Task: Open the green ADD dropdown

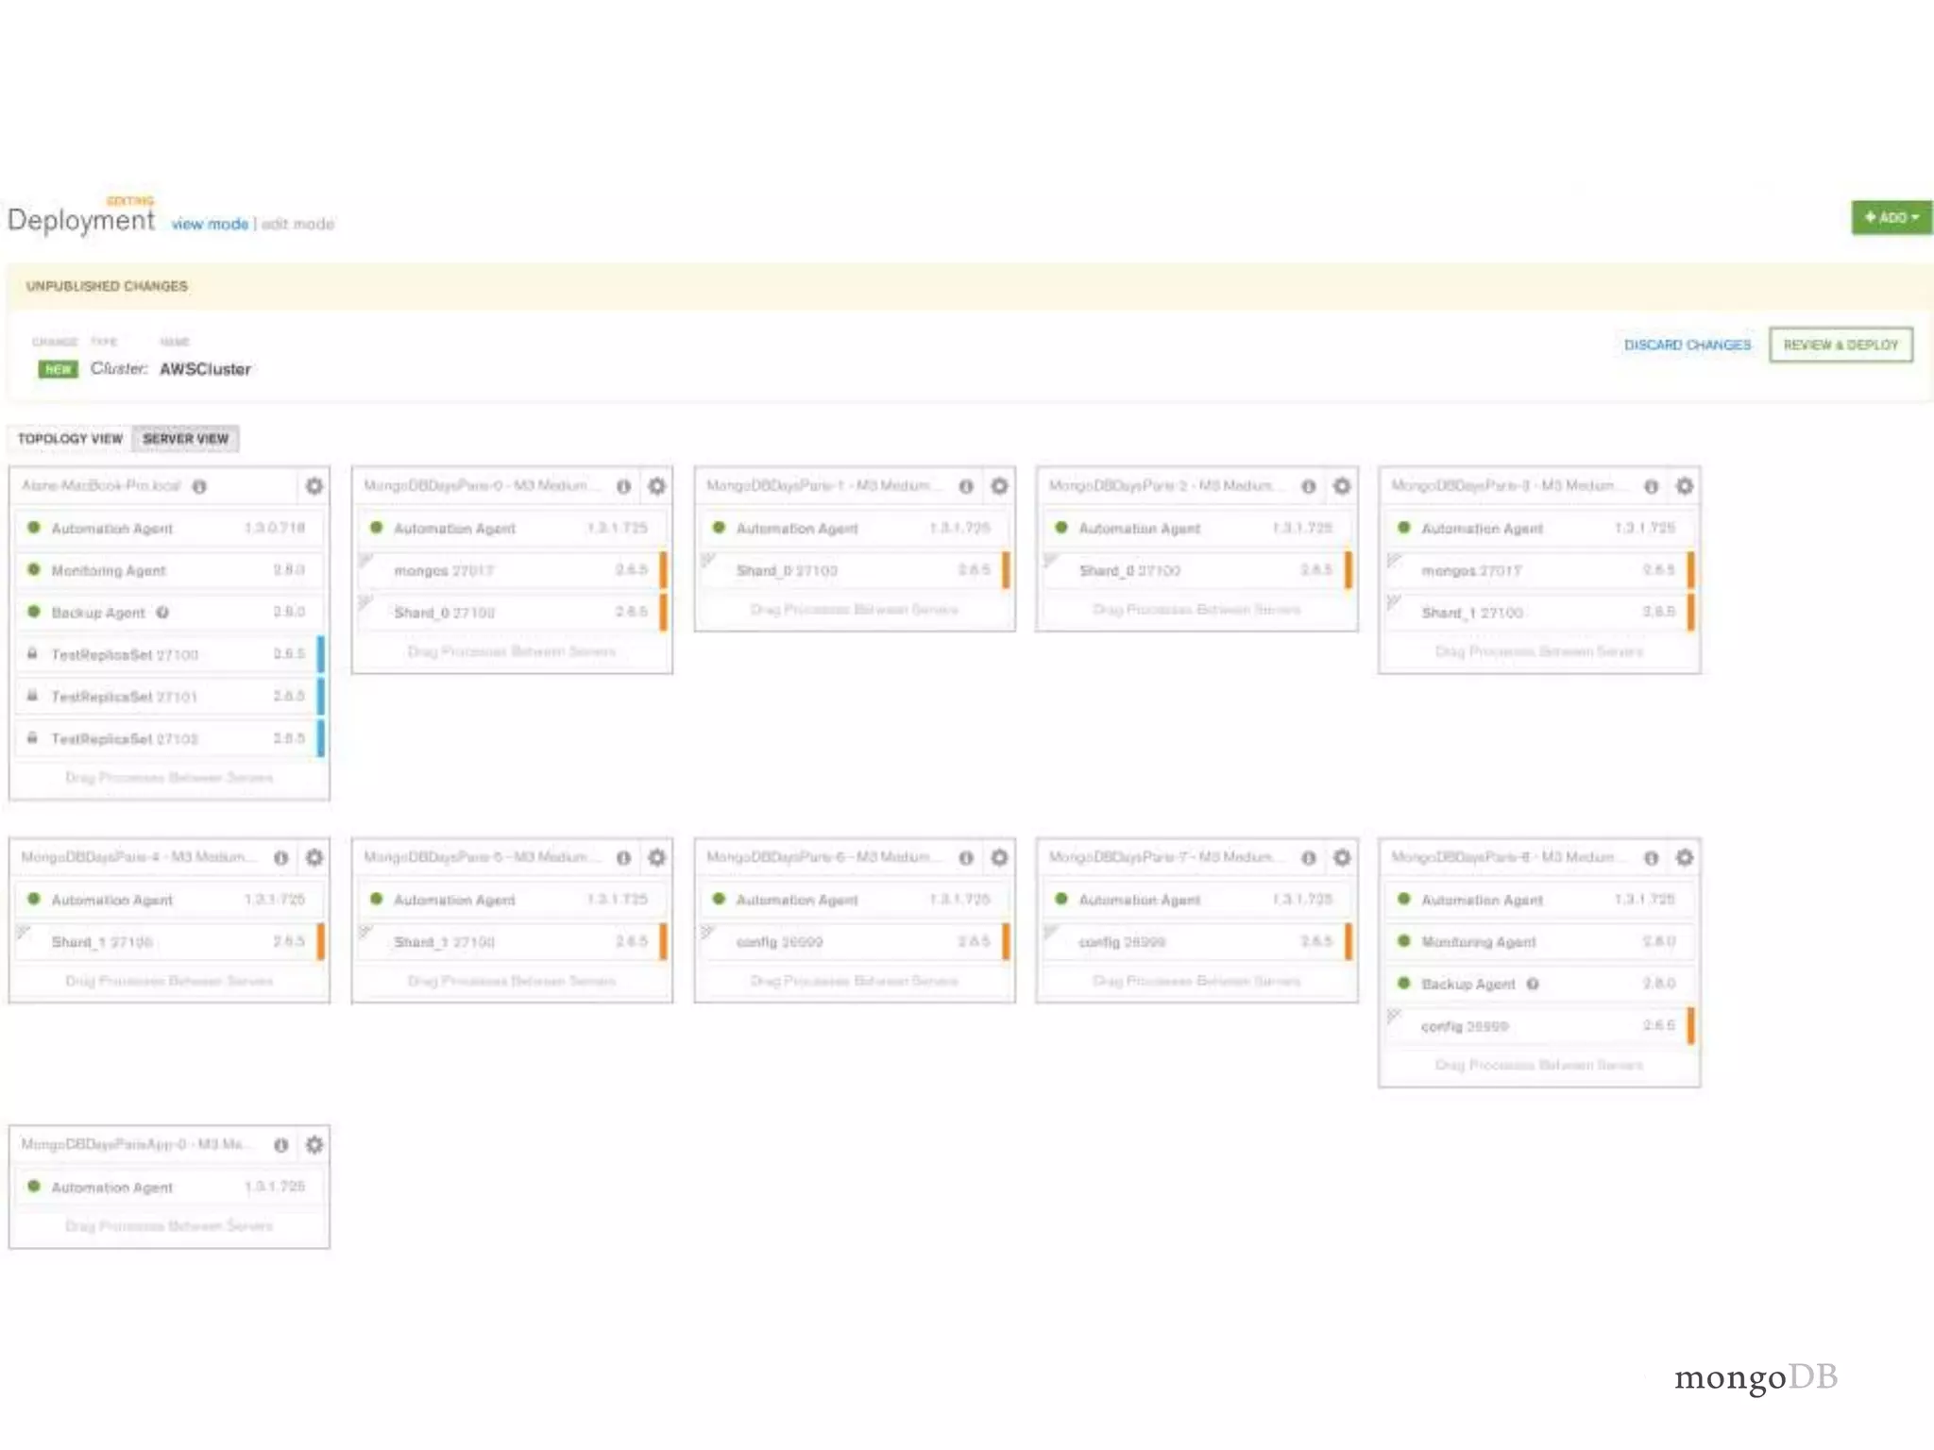Action: click(1892, 217)
